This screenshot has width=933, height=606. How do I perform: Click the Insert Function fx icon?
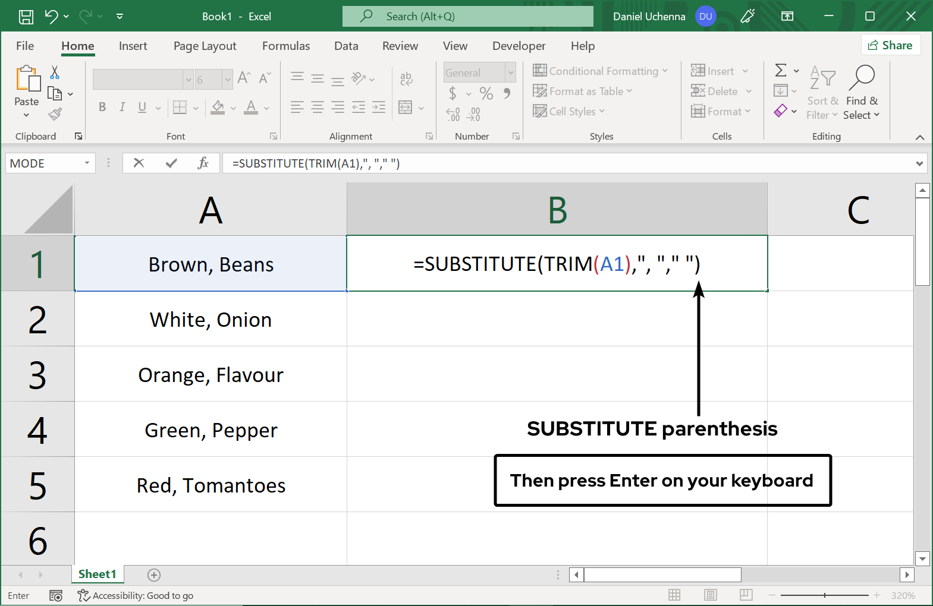(203, 163)
